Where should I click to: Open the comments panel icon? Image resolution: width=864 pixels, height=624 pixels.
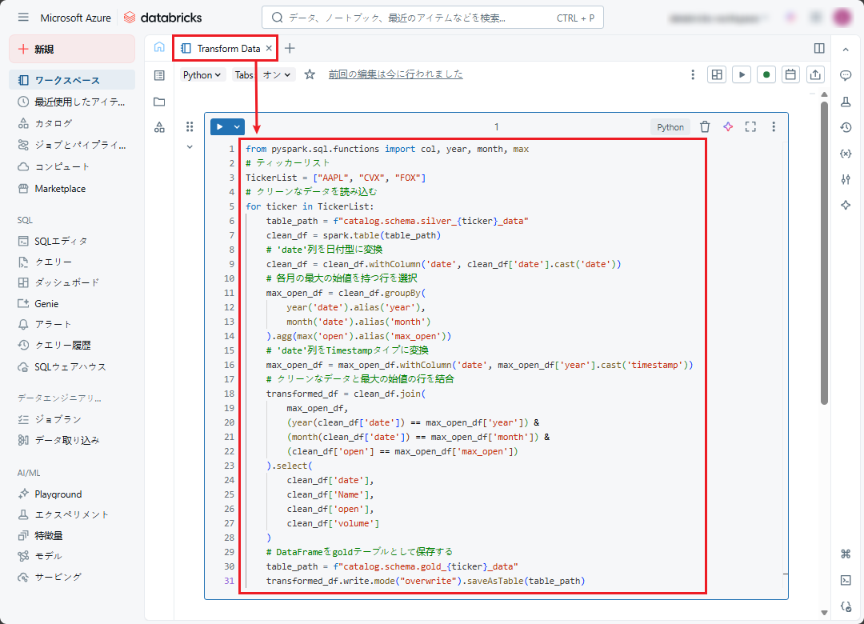[x=846, y=75]
